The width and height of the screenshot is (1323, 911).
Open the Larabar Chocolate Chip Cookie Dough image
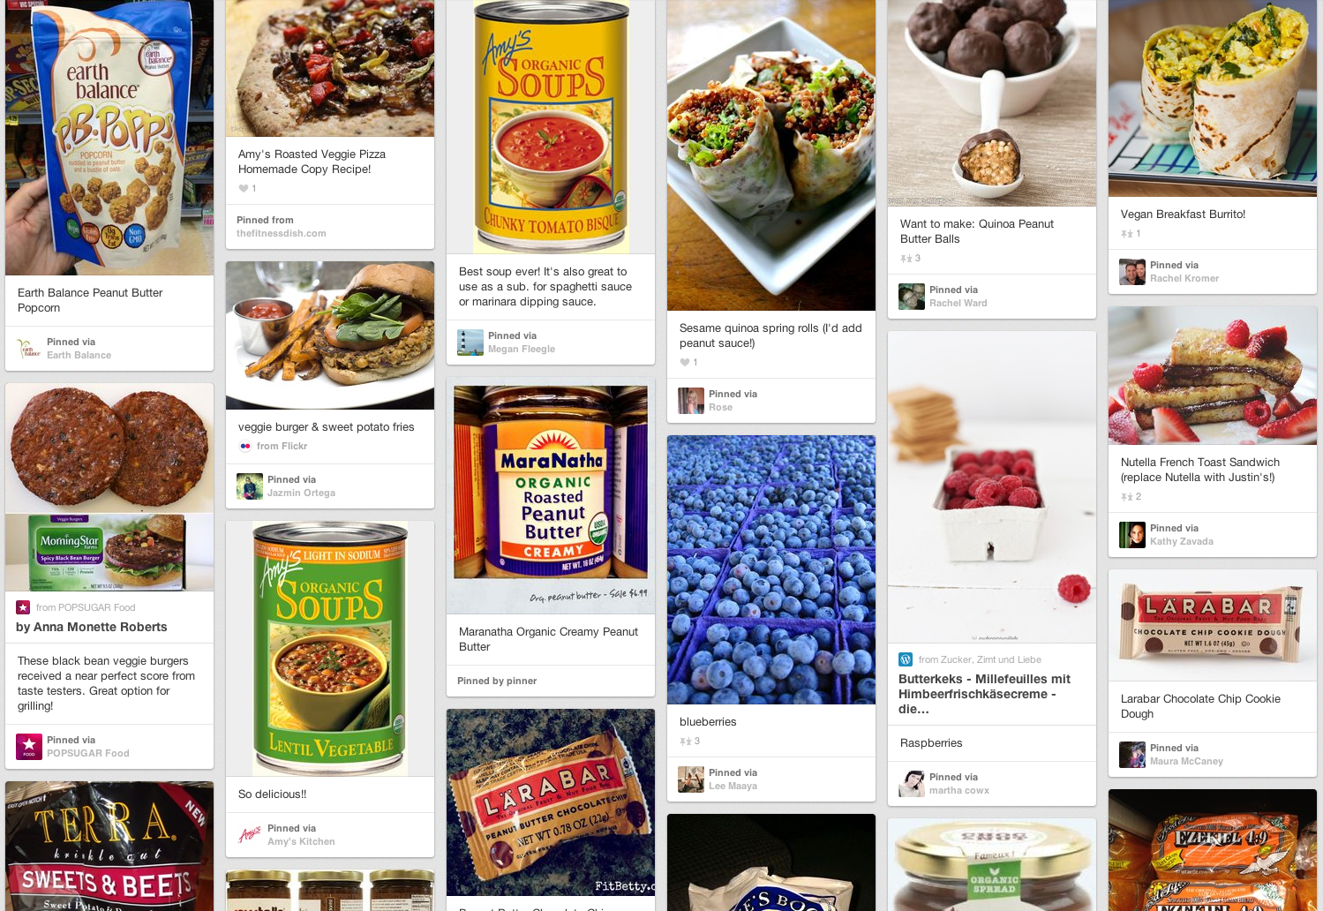[1213, 625]
